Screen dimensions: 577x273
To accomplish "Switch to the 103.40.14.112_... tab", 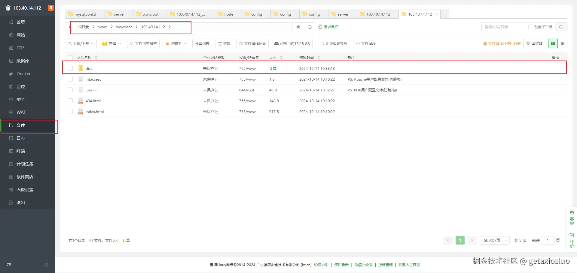I will pos(191,14).
